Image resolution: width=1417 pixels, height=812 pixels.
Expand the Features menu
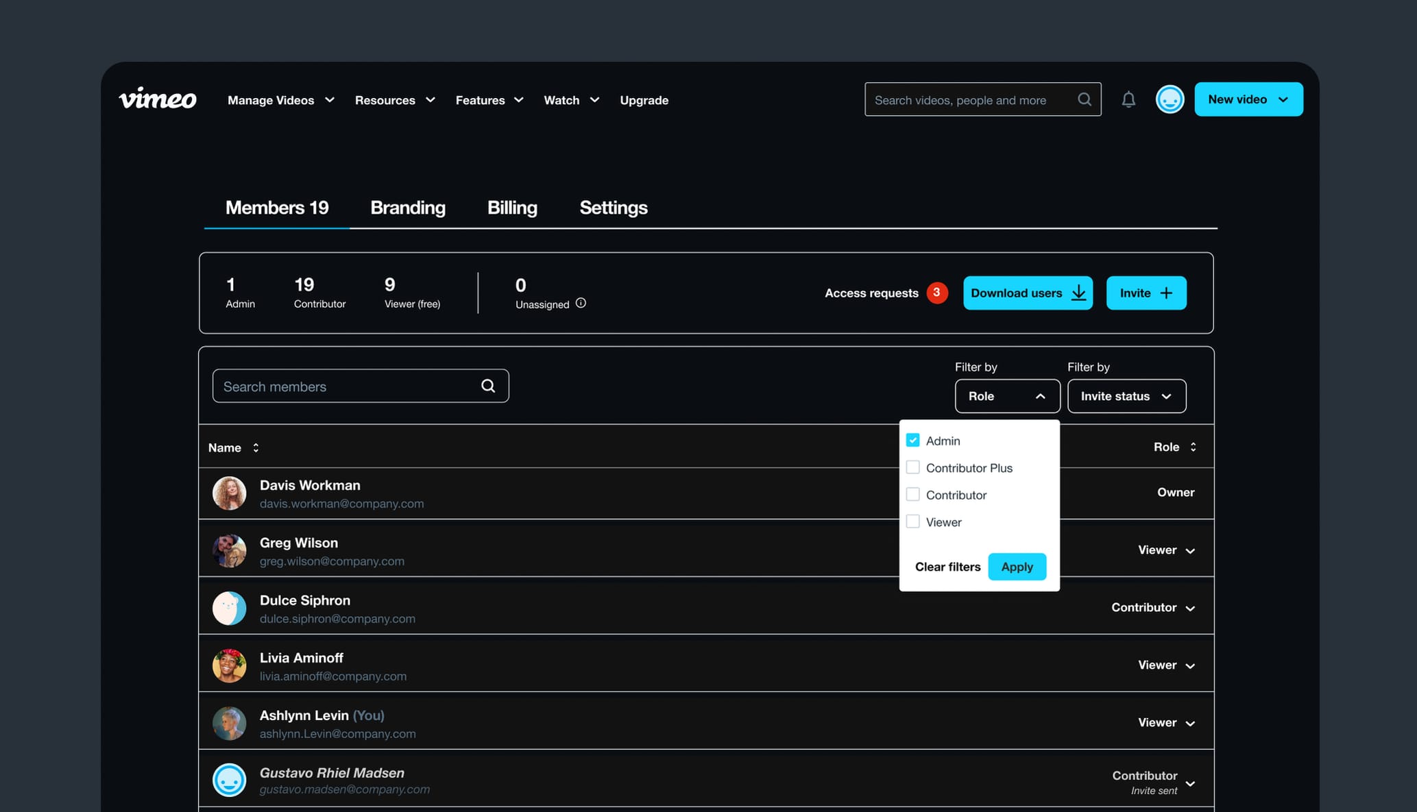point(489,100)
